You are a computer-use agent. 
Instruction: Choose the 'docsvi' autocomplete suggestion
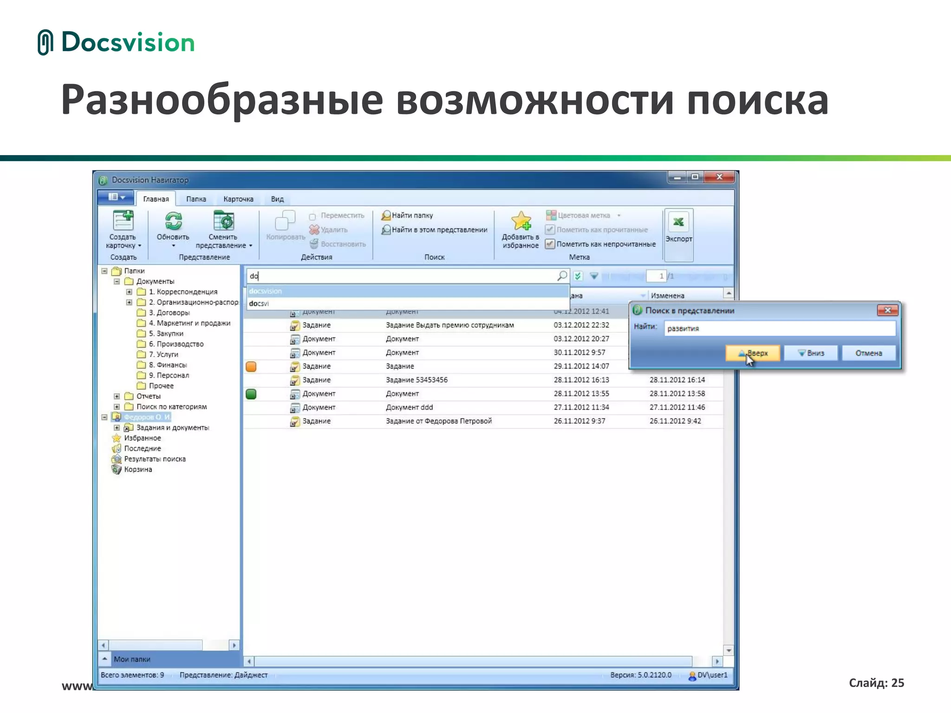click(408, 304)
